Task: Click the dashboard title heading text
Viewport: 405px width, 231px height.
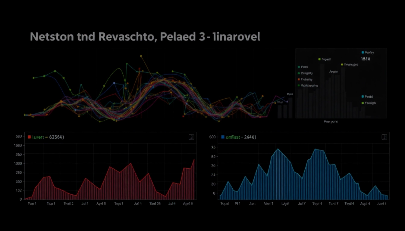Action: pyautogui.click(x=145, y=37)
